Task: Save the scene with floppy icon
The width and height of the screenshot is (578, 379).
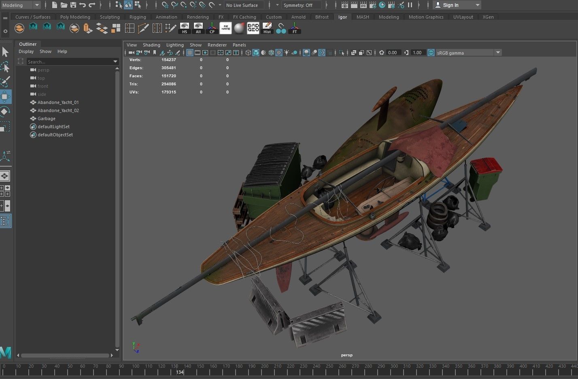Action: coord(73,5)
